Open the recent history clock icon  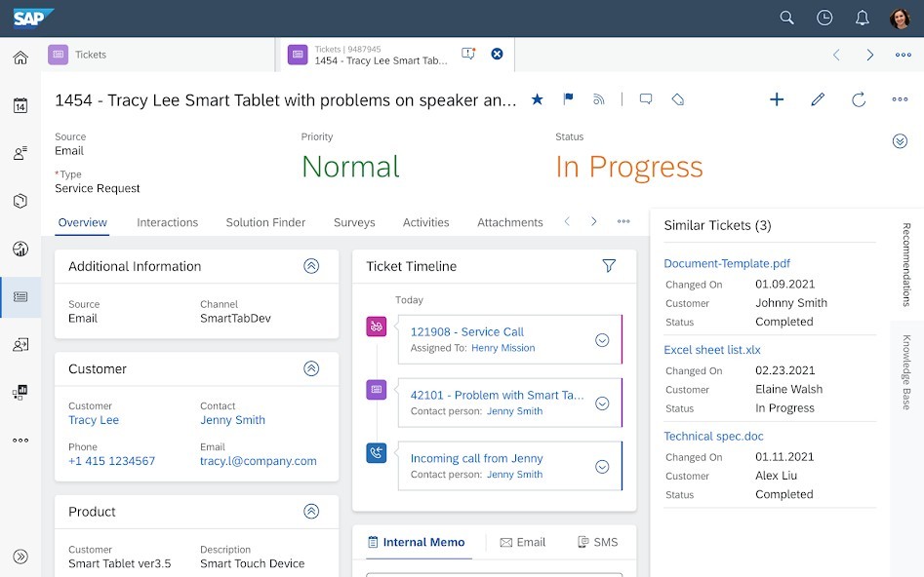pos(824,18)
